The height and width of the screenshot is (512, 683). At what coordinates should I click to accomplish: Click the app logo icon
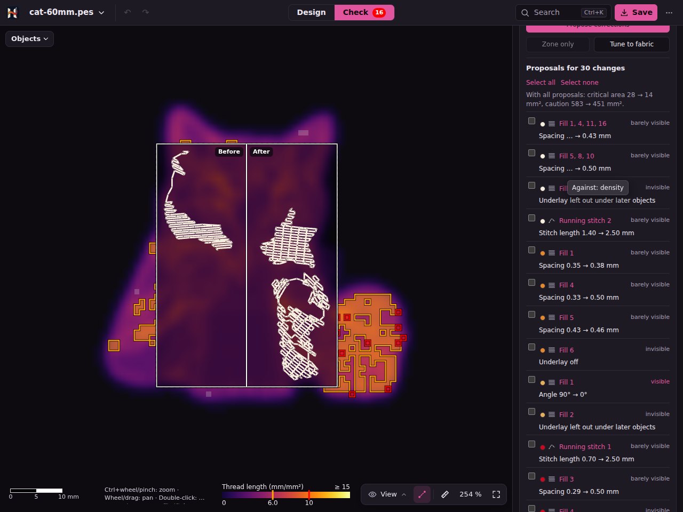tap(12, 12)
